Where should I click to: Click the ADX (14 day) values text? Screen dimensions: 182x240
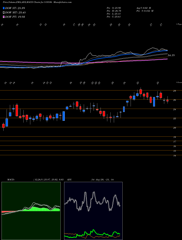coord(102,179)
